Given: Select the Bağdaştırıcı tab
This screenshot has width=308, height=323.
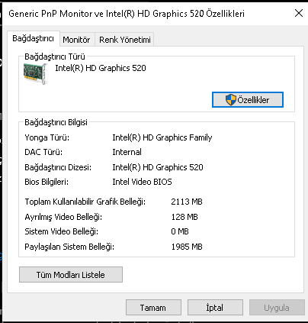Looking at the screenshot, I should click(x=34, y=39).
